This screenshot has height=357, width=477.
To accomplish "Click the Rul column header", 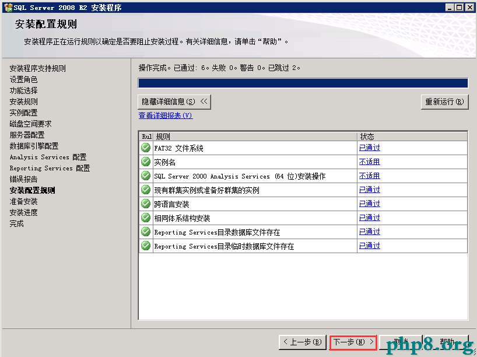I will click(x=146, y=136).
